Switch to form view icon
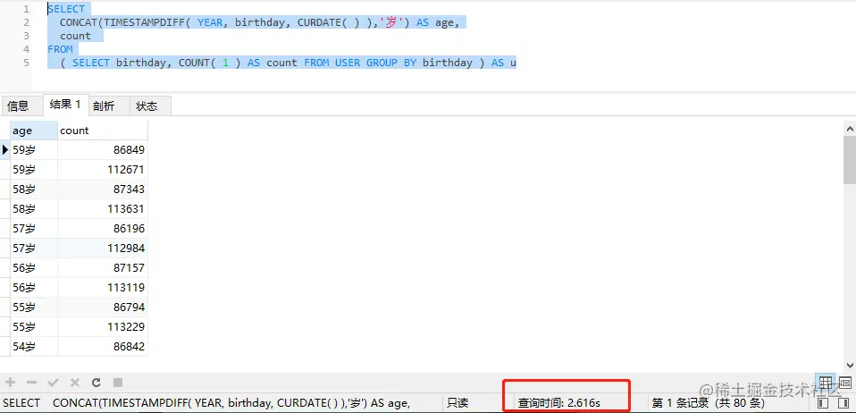The height and width of the screenshot is (413, 856). (x=845, y=382)
